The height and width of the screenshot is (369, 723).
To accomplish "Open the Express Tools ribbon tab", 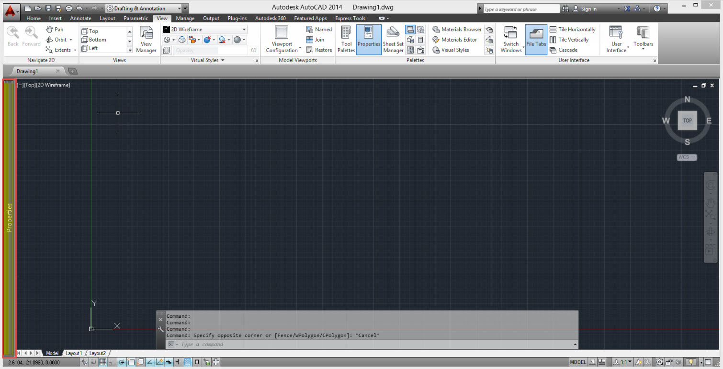I will point(350,18).
